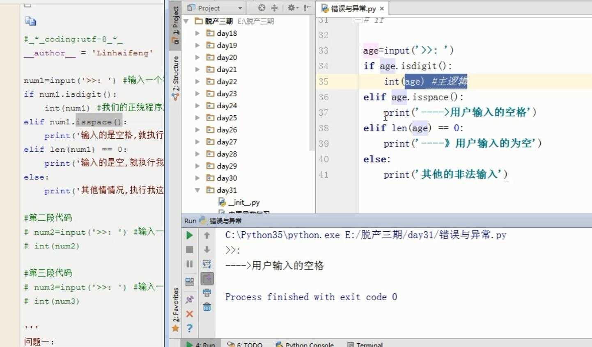Click '---->用户输入的空格' in the console output
Image resolution: width=592 pixels, height=347 pixels.
click(x=275, y=265)
